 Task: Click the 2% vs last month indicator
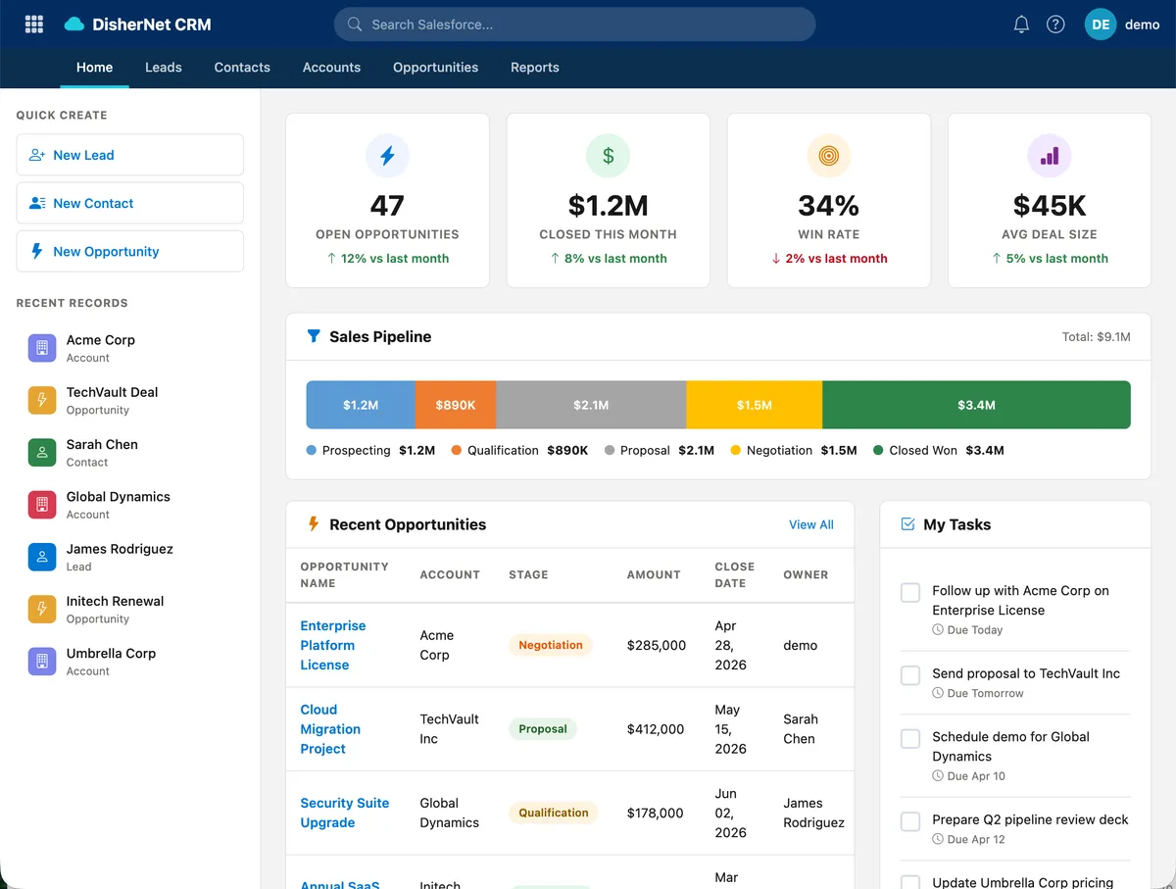click(829, 259)
